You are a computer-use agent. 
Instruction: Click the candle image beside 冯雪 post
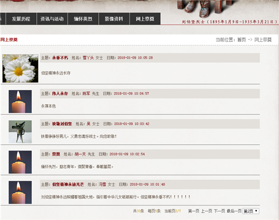(x=20, y=192)
